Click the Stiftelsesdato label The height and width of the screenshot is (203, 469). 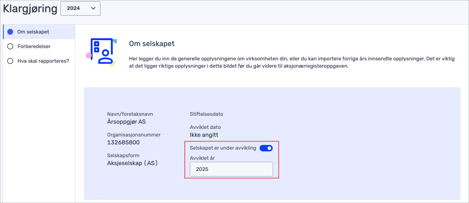tap(206, 114)
